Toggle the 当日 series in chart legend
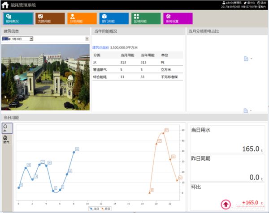Image resolution: width=269 pixels, height=213 pixels. pos(94,209)
